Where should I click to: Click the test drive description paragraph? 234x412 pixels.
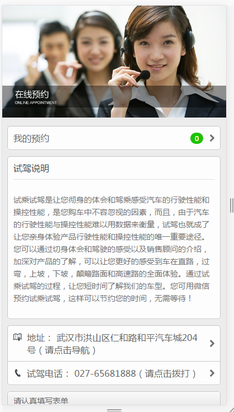(111, 249)
